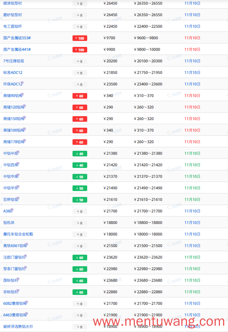The width and height of the screenshot is (228, 332).
Task: Click the small icon beside 中铝华东
Action: (18, 186)
